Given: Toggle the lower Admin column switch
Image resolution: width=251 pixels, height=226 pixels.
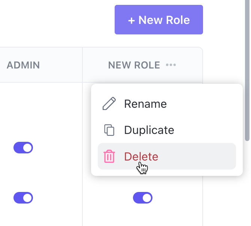Looking at the screenshot, I should [x=23, y=198].
